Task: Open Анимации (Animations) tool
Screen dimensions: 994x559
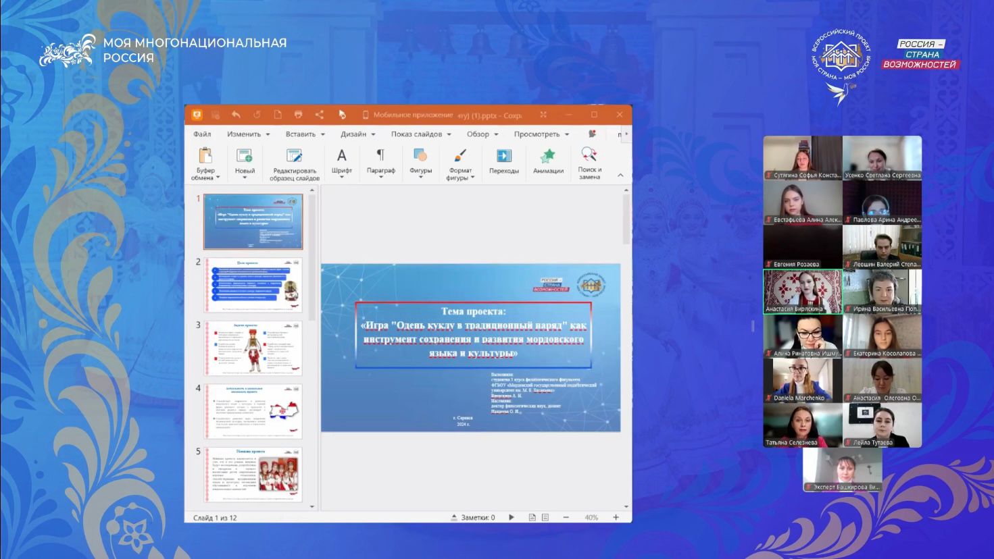Action: (548, 162)
